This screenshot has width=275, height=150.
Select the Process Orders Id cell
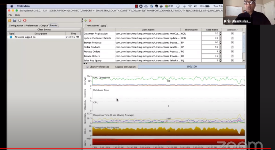99,52
